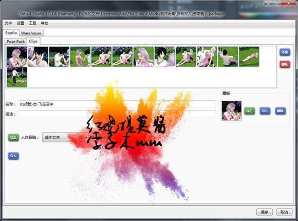298x221 pixels.
Task: Click the red 删除 delete clip button
Action: pyautogui.click(x=285, y=64)
